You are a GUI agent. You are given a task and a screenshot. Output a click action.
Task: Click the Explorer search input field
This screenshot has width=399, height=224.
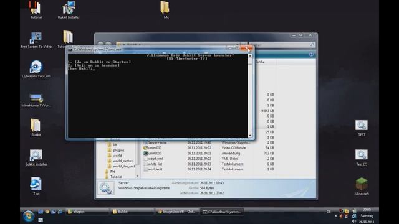point(282,45)
